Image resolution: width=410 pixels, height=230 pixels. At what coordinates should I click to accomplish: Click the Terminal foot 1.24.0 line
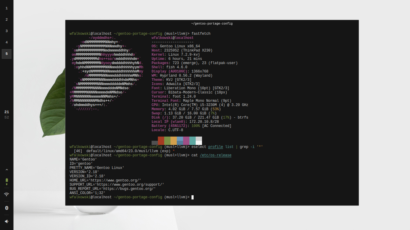point(173,96)
